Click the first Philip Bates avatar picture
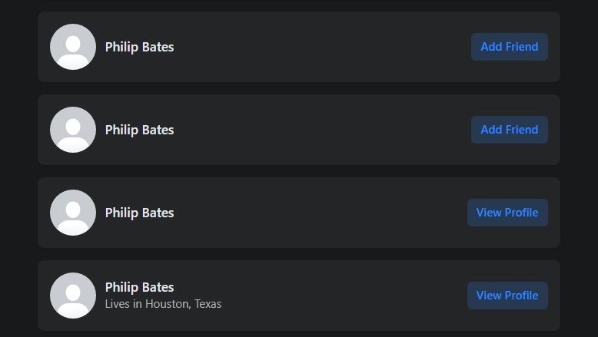598x337 pixels. coord(73,47)
